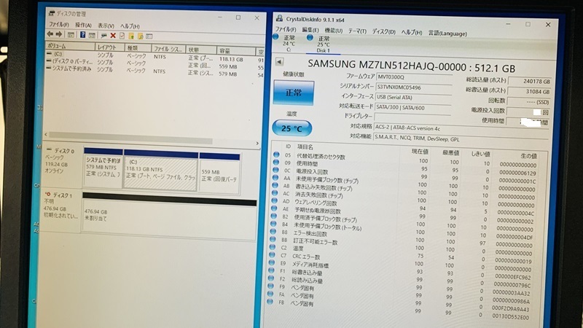Sort by 状態 column header

pyautogui.click(x=201, y=50)
